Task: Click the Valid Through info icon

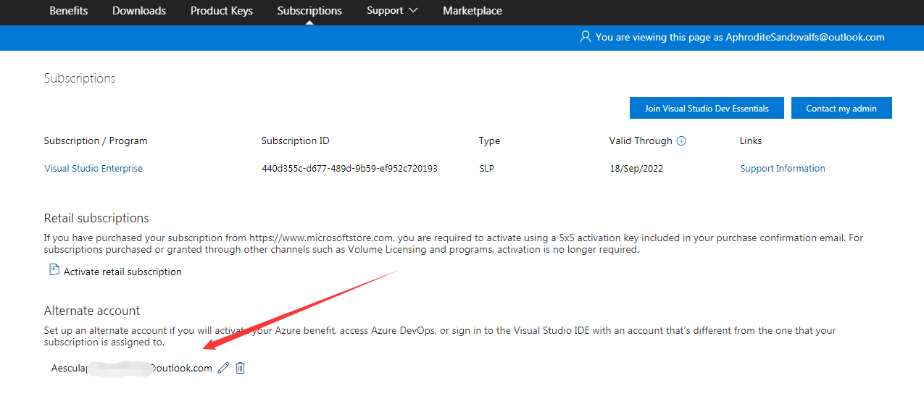Action: [x=681, y=141]
